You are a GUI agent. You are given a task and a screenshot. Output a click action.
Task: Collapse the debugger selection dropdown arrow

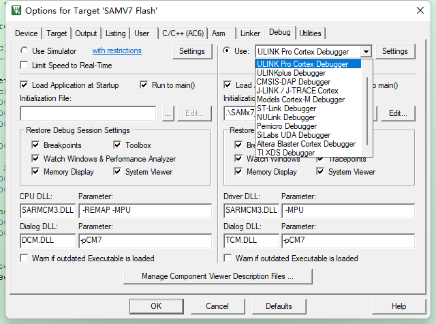pos(367,52)
